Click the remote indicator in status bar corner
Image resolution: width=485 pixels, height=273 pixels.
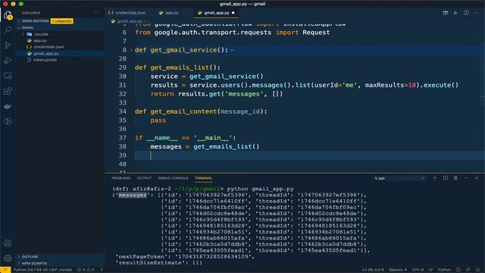coord(5,270)
